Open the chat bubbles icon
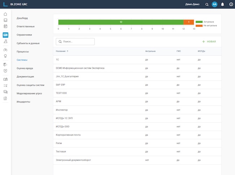This screenshot has height=175, width=235. (5, 92)
